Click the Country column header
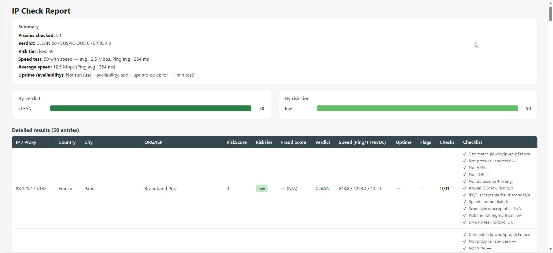Viewport: 553px width, 253px height. [x=67, y=142]
